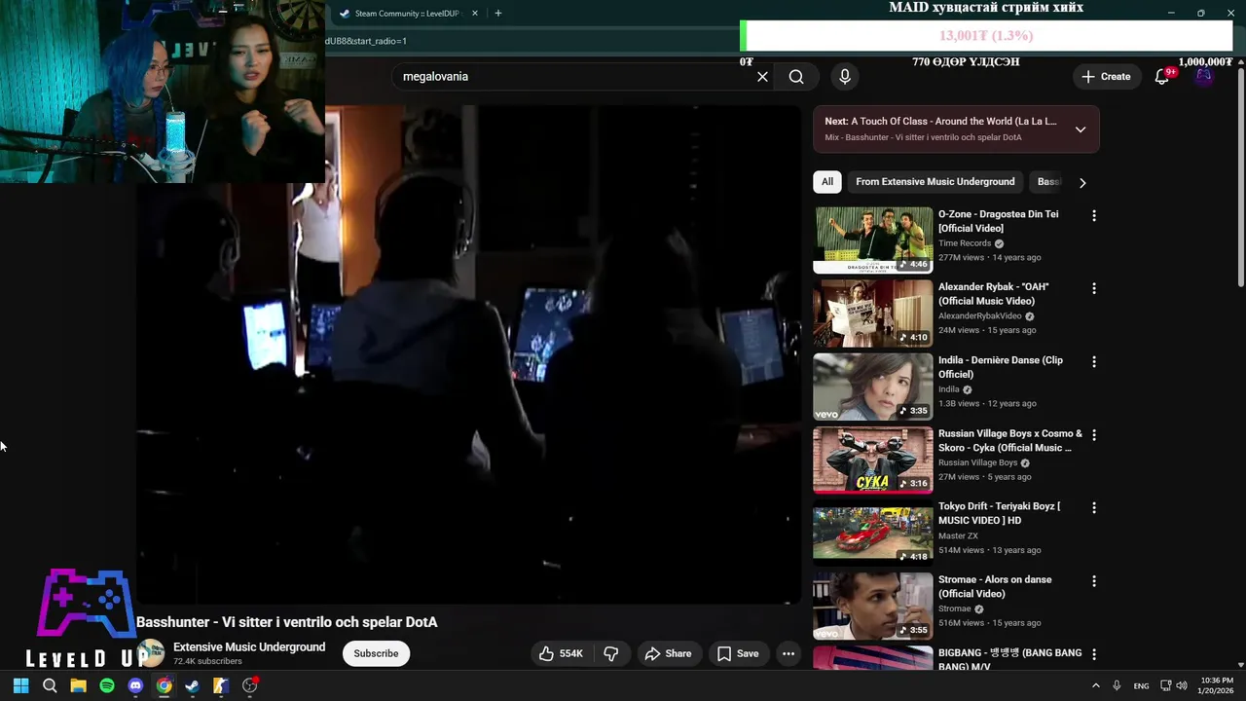Click the Create button
Viewport: 1246px width, 701px height.
1106,77
